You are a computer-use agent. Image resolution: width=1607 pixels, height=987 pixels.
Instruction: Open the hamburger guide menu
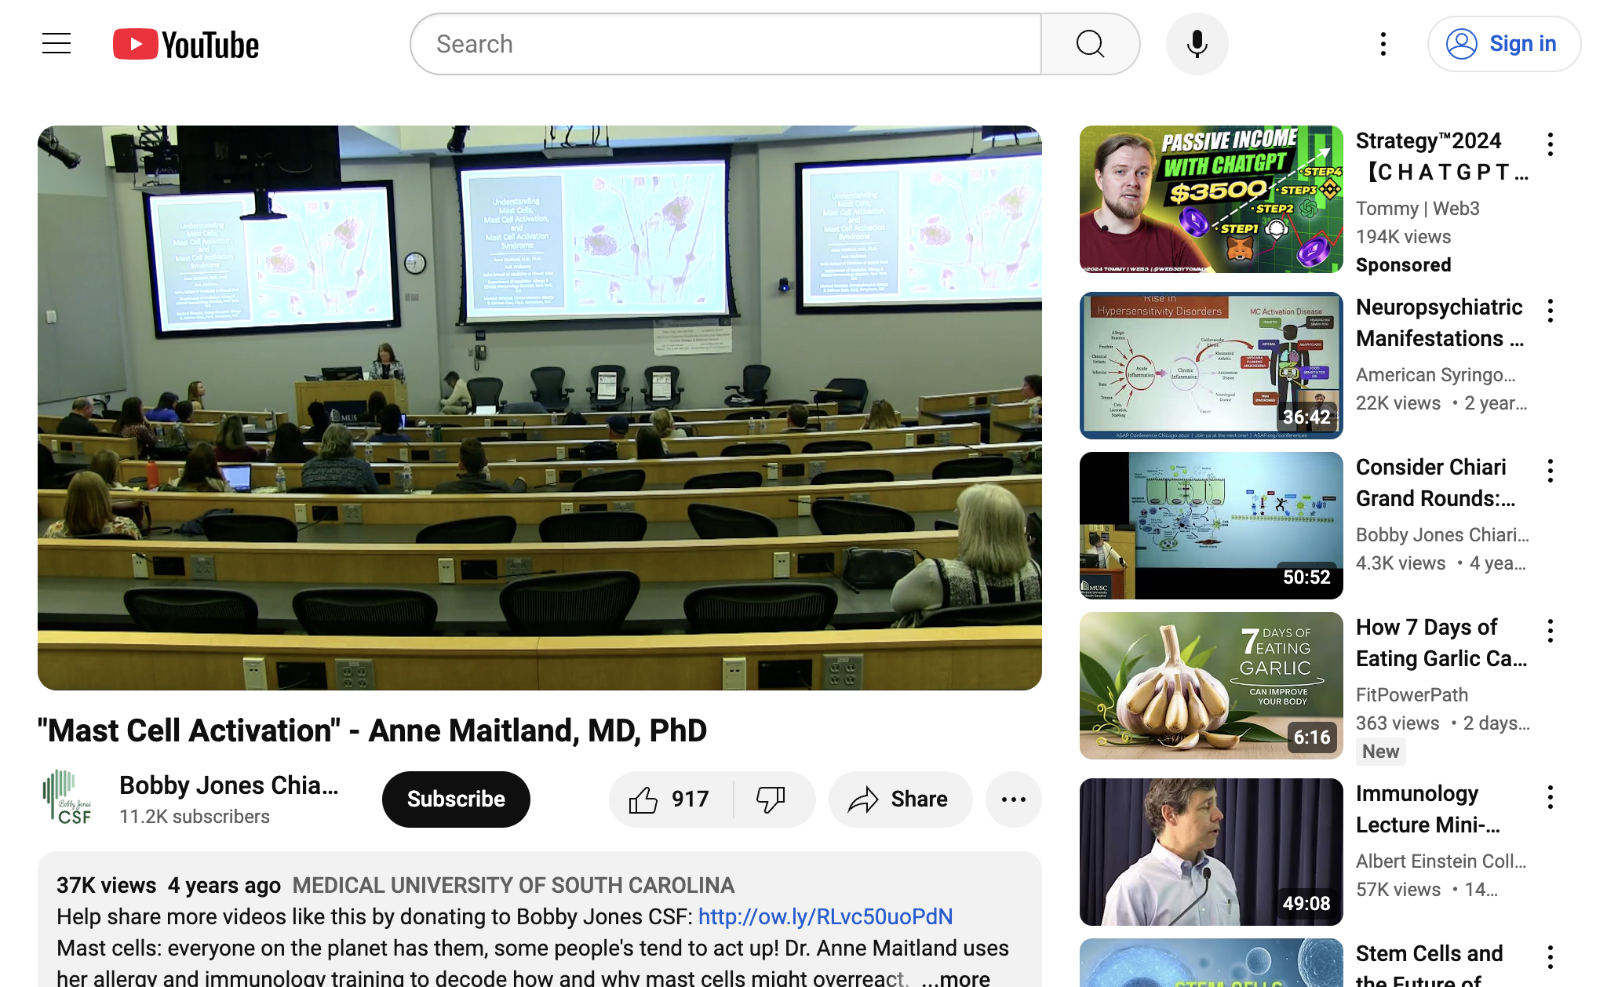point(56,44)
